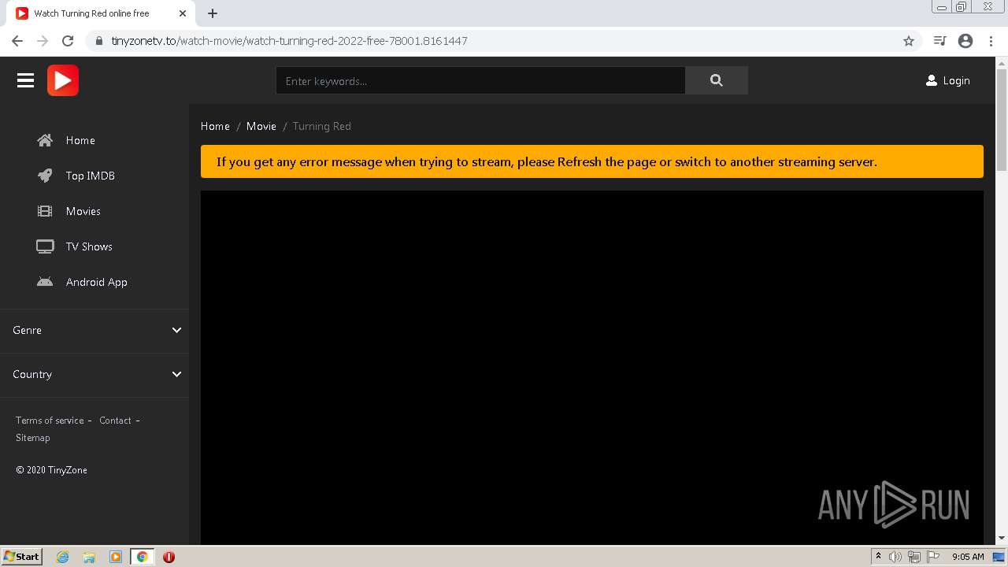Open File Explorer folder in taskbar
1008x567 pixels.
(89, 557)
